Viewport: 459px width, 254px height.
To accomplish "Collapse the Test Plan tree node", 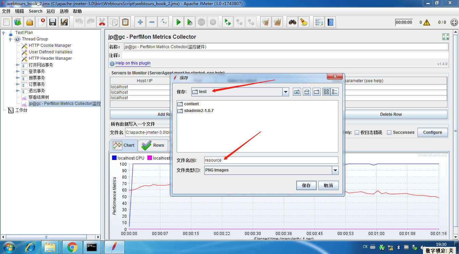I will pyautogui.click(x=4, y=33).
